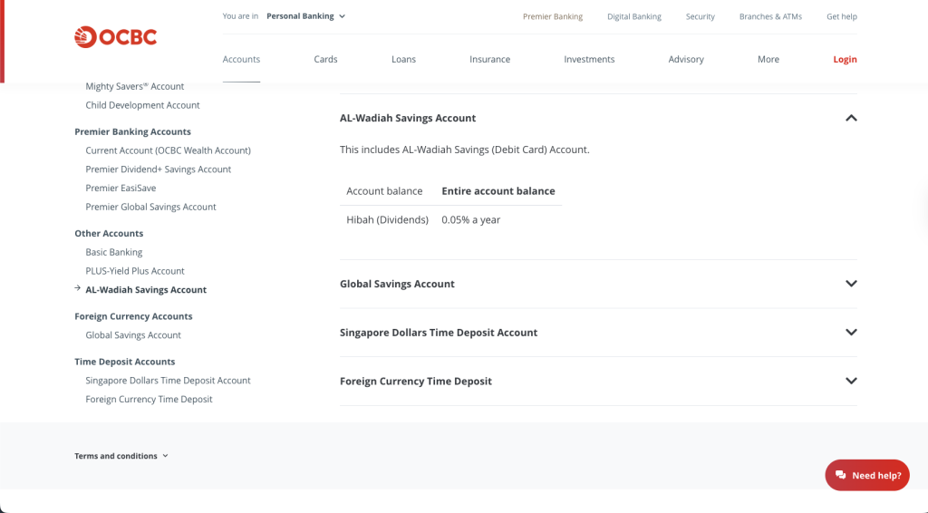Click the Global Savings Account accordion heading
The width and height of the screenshot is (928, 513).
(x=397, y=284)
